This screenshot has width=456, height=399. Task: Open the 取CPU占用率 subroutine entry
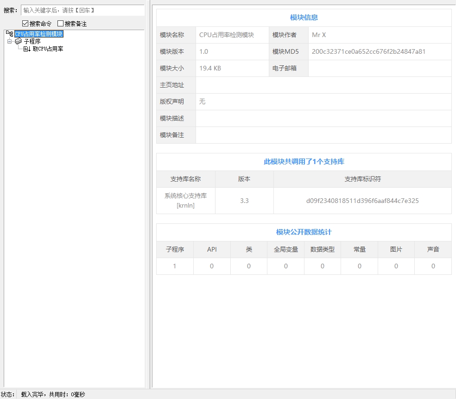coord(48,49)
